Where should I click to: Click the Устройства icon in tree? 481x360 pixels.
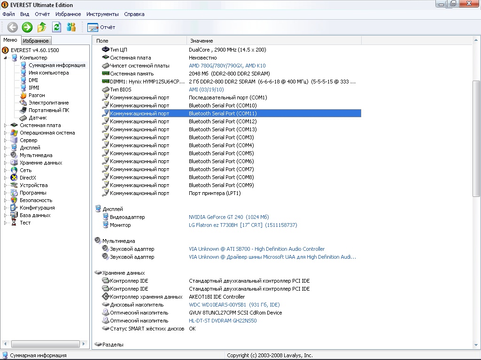point(14,185)
